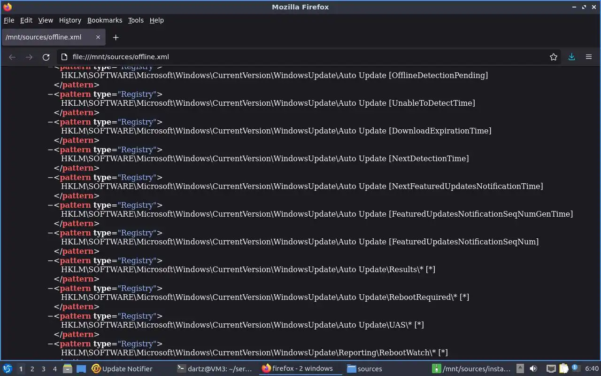This screenshot has height=376, width=601.
Task: Click the registry path Auto Update\UAS\* [*]
Action: (x=242, y=325)
